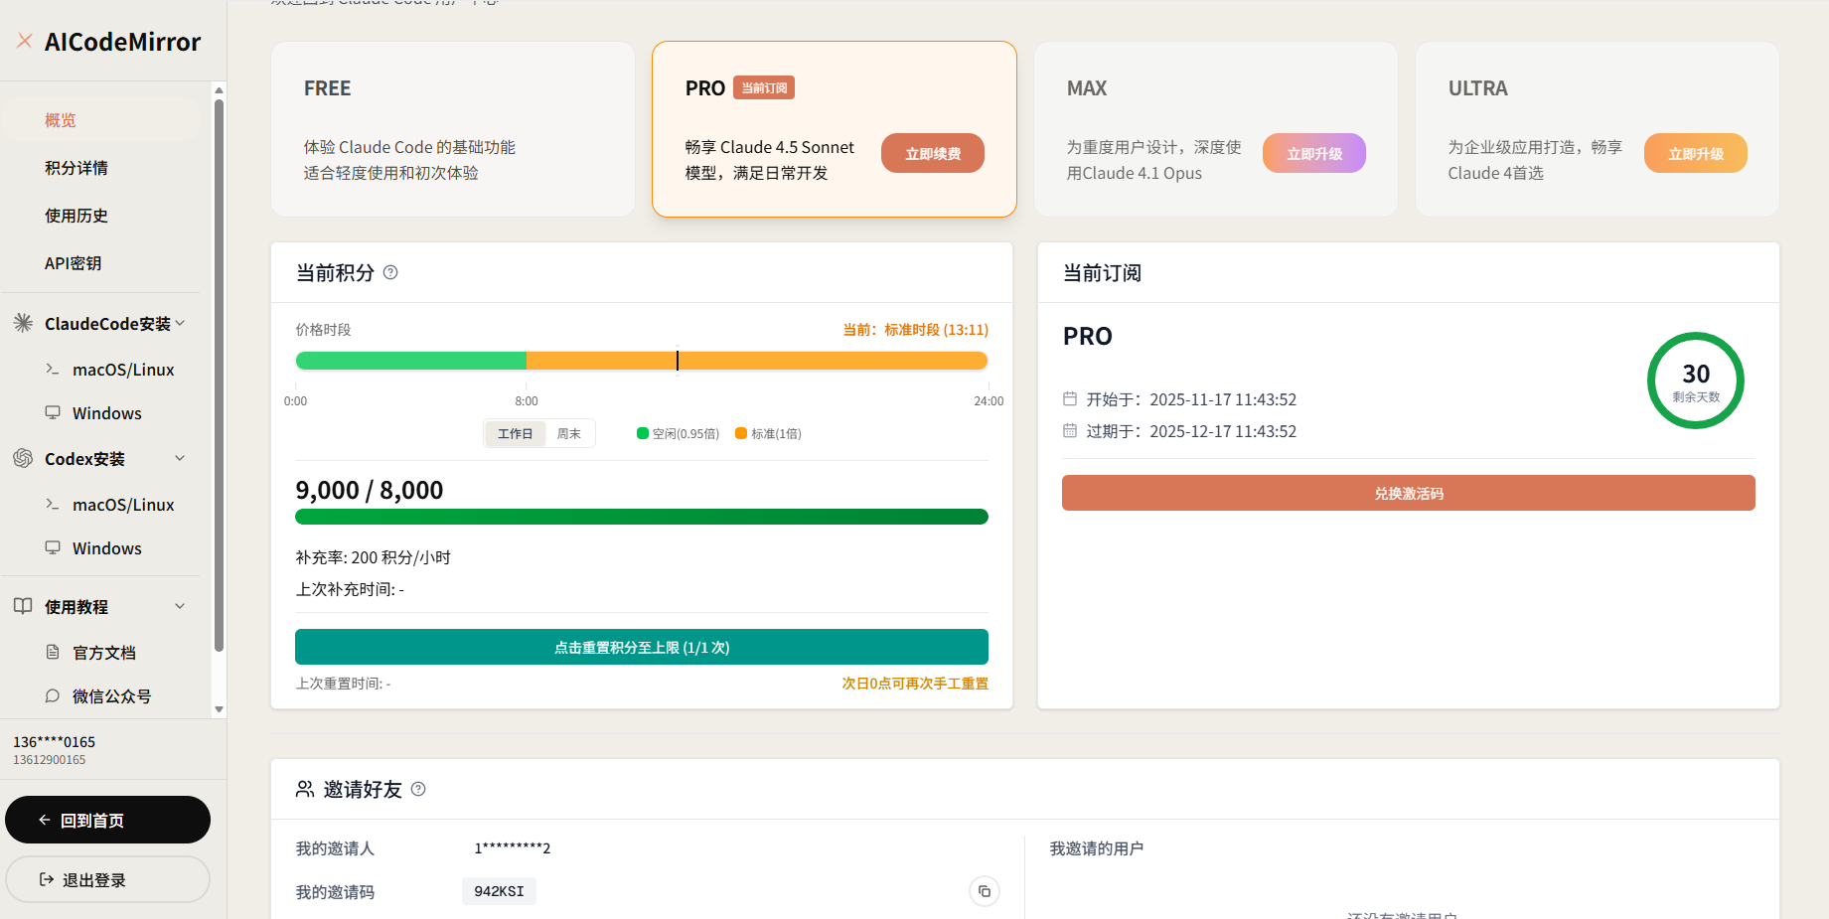The height and width of the screenshot is (919, 1829).
Task: Click the monitor icon for Codex Windows
Action: 53,547
